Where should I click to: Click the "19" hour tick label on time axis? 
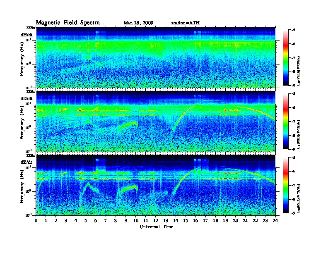tap(225, 220)
